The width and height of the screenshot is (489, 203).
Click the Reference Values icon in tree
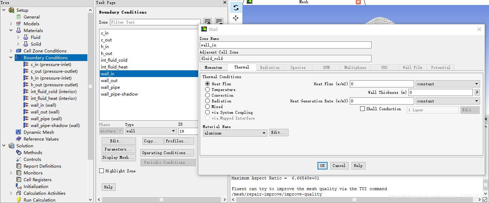tap(19, 139)
